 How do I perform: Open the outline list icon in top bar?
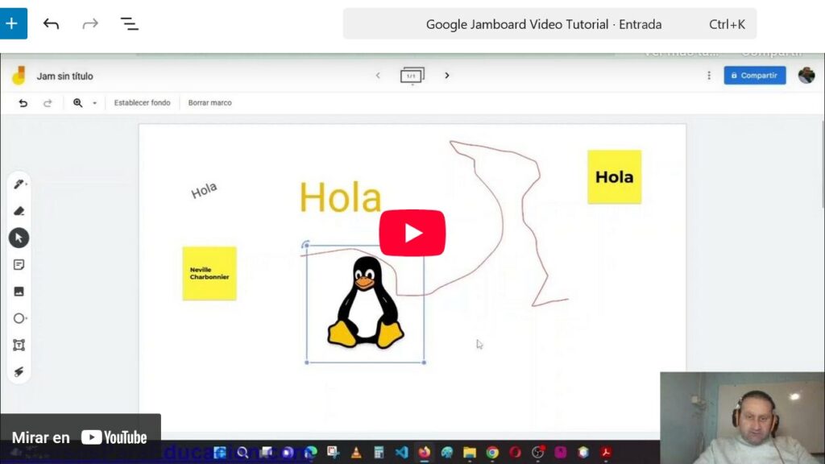pyautogui.click(x=130, y=23)
